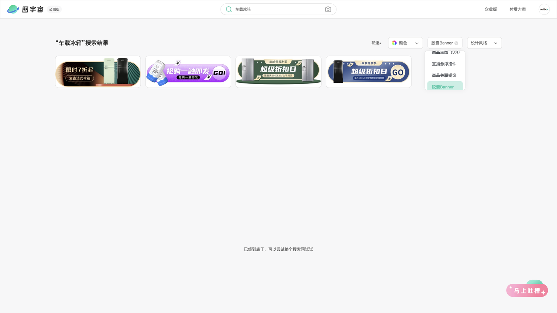
Task: Open the blue 超级折扣日 GO banner
Action: pos(369,72)
